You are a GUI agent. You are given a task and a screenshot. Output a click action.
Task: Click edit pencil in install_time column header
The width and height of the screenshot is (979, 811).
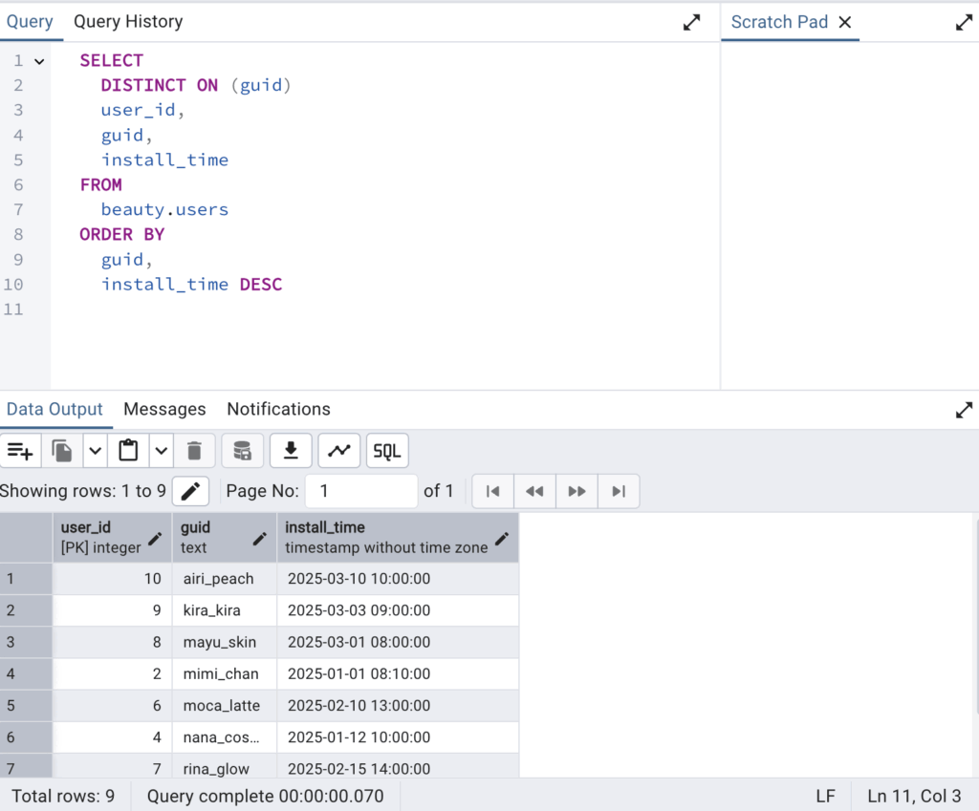coord(502,538)
